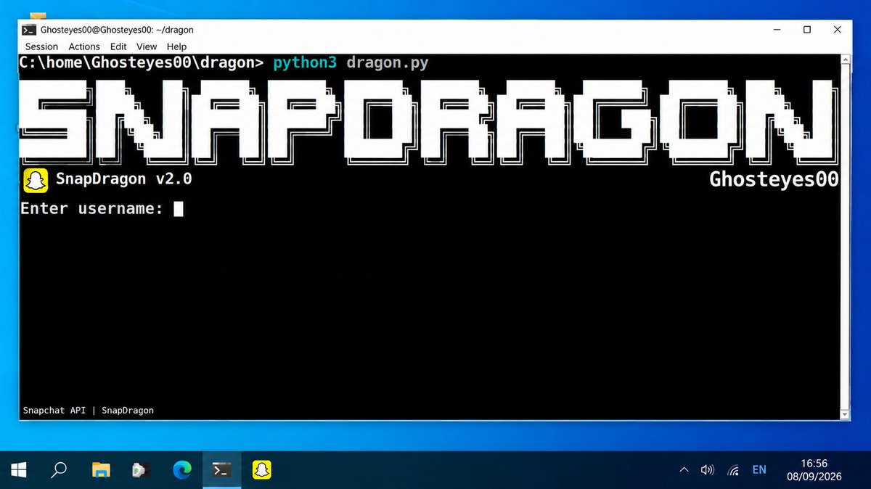Open the View menu
871x489 pixels.
[147, 46]
